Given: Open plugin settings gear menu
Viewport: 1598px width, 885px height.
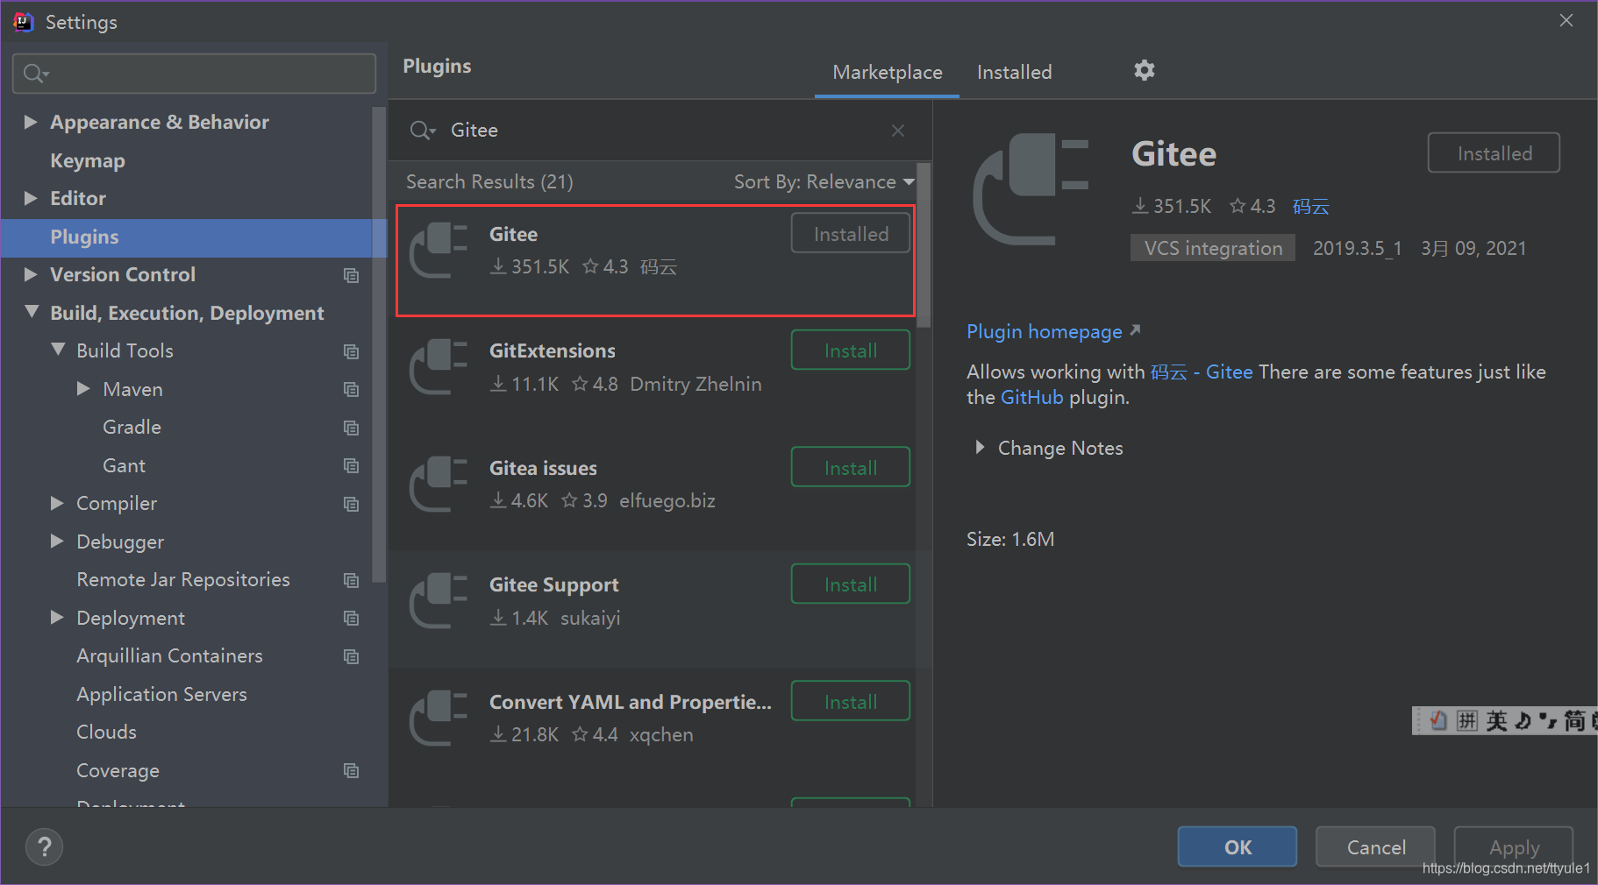Looking at the screenshot, I should 1144,70.
